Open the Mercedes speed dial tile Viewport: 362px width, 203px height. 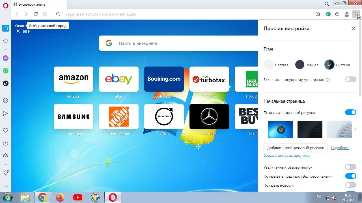(x=209, y=117)
